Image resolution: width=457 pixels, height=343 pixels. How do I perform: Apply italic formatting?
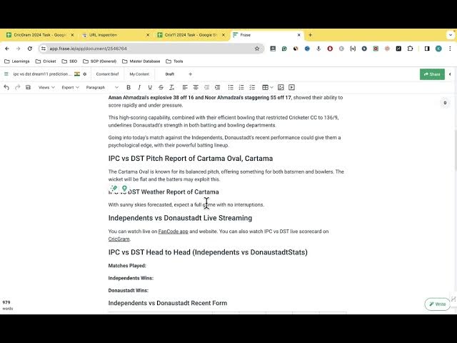pyautogui.click(x=139, y=87)
